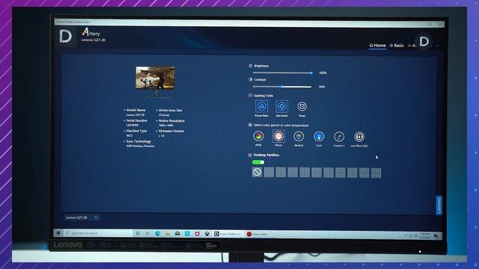
Task: Select the no-partition layout icon
Action: pyautogui.click(x=257, y=173)
